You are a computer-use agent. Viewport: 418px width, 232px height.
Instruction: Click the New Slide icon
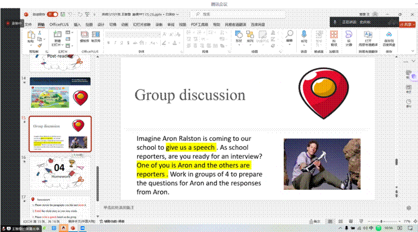point(57,36)
